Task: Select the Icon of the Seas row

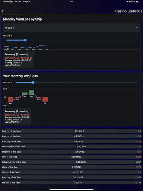Action: (71, 157)
